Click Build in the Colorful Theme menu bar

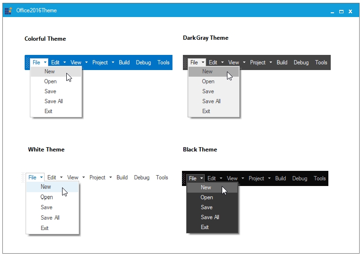click(x=124, y=62)
